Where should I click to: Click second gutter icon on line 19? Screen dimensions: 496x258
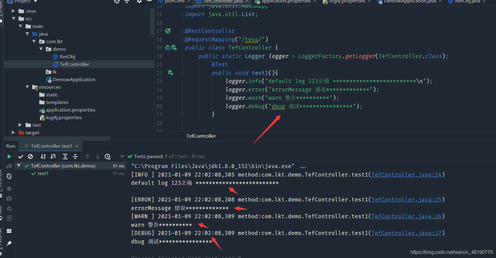point(174,48)
